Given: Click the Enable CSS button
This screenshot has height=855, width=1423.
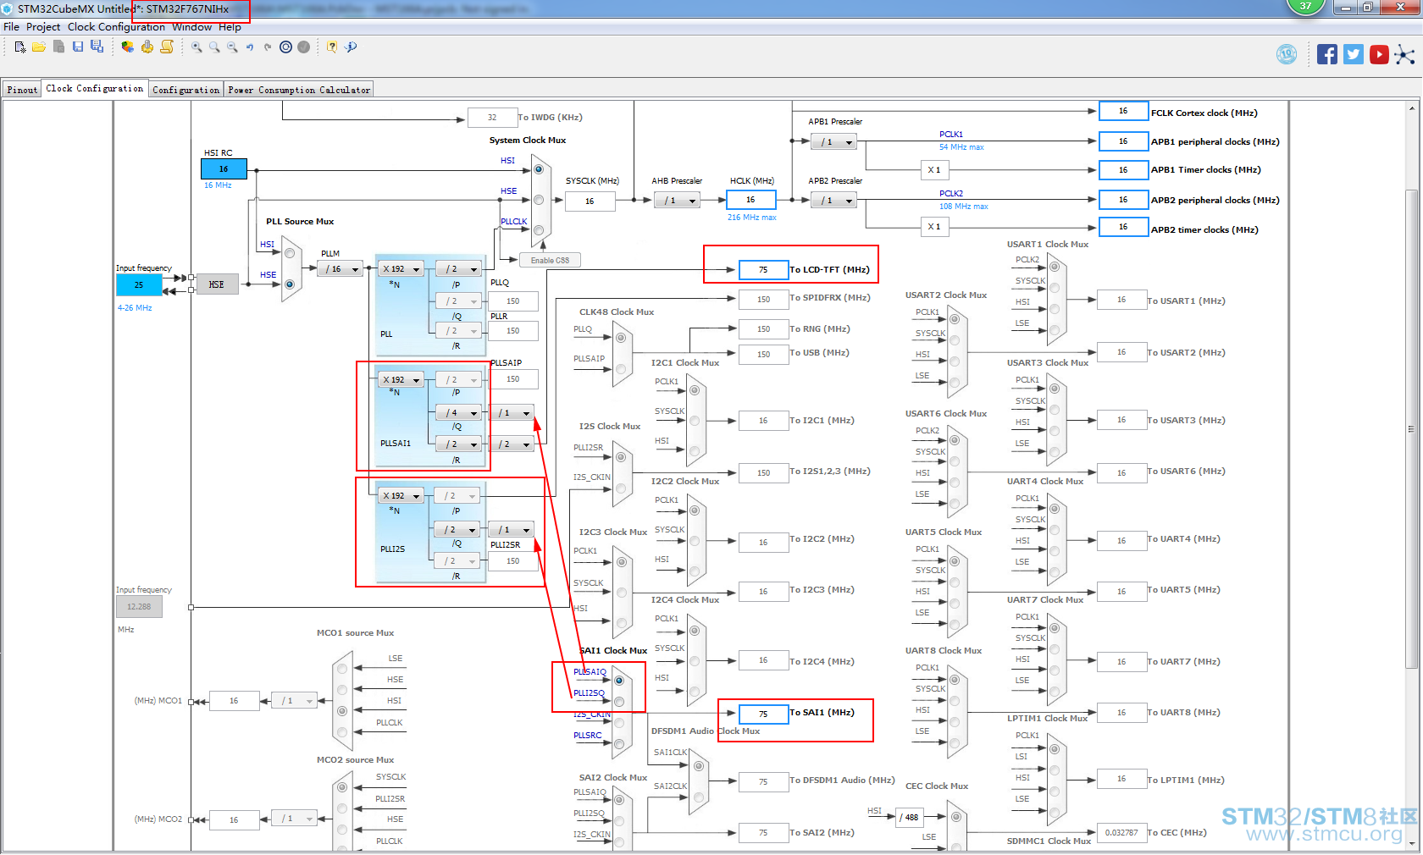Looking at the screenshot, I should click(550, 261).
